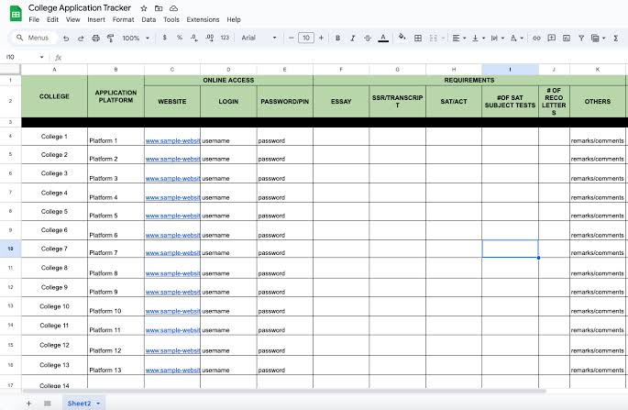Apply strikethrough formatting
Screen dimensions: 628x410
click(x=368, y=39)
